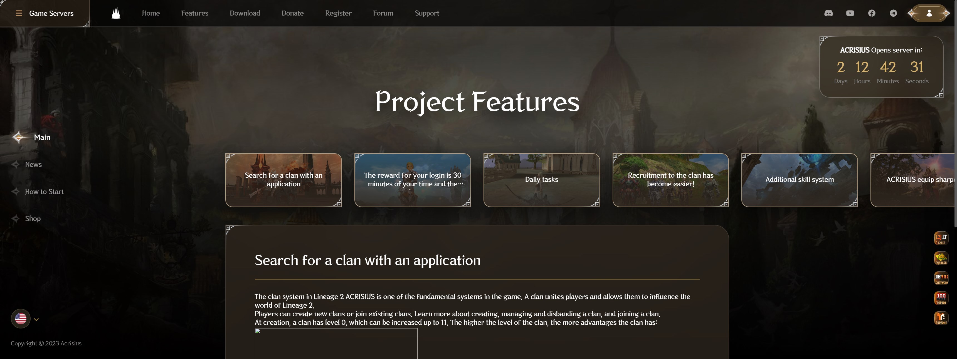The image size is (957, 359).
Task: Click the Acrisius logo icon in navbar
Action: (x=116, y=13)
